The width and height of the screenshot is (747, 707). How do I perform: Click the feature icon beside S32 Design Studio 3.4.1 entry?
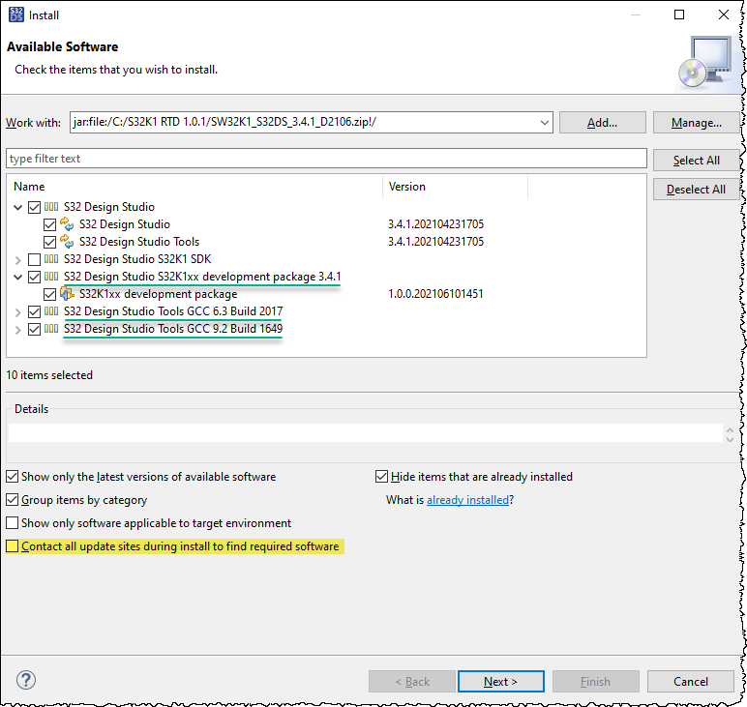click(x=67, y=224)
